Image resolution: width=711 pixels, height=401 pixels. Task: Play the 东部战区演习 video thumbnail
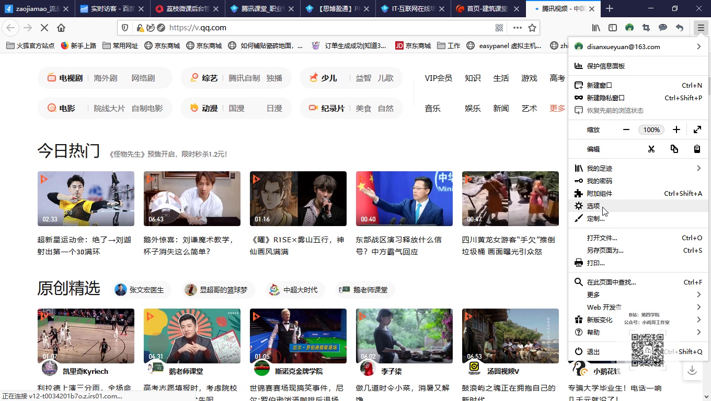[404, 198]
